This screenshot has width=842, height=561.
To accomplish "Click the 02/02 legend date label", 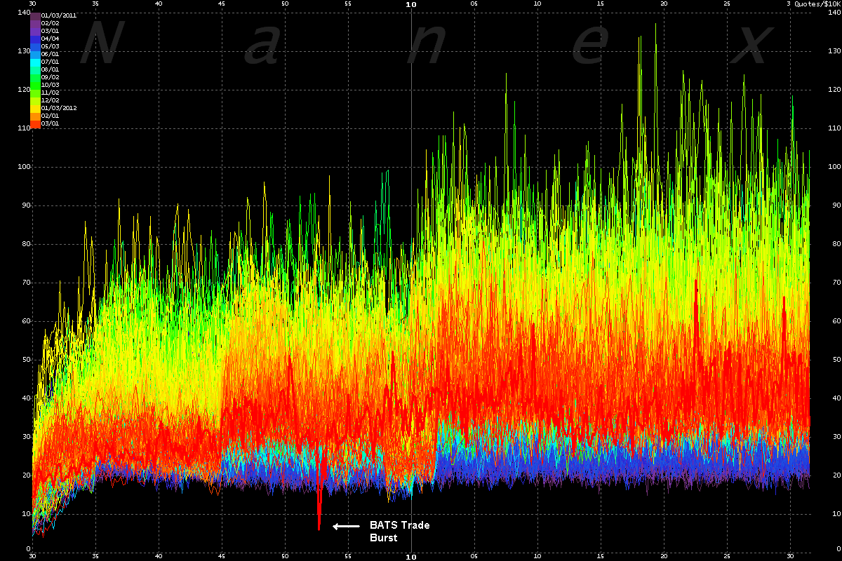I will [x=50, y=23].
